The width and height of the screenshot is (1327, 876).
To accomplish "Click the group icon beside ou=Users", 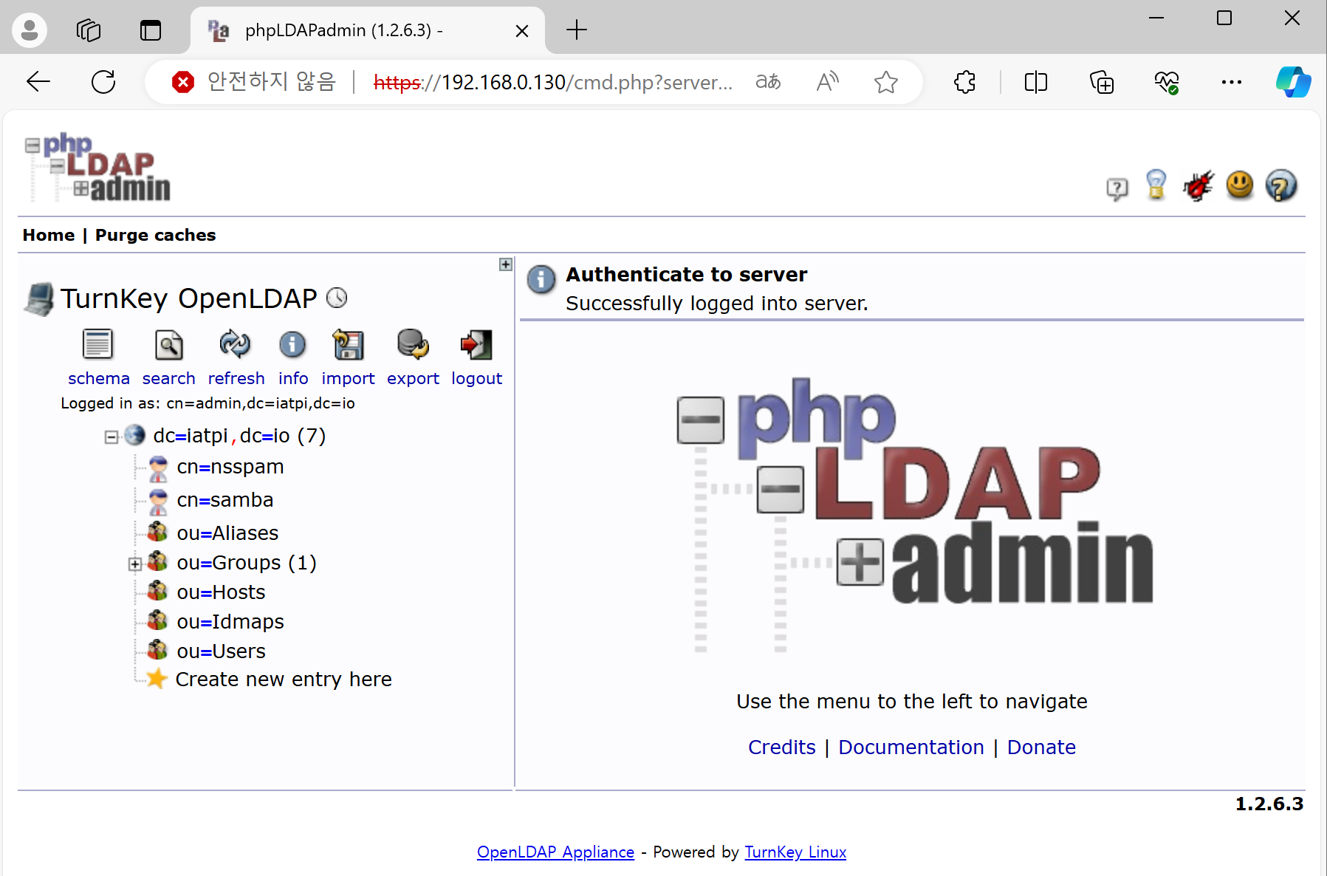I will click(157, 649).
